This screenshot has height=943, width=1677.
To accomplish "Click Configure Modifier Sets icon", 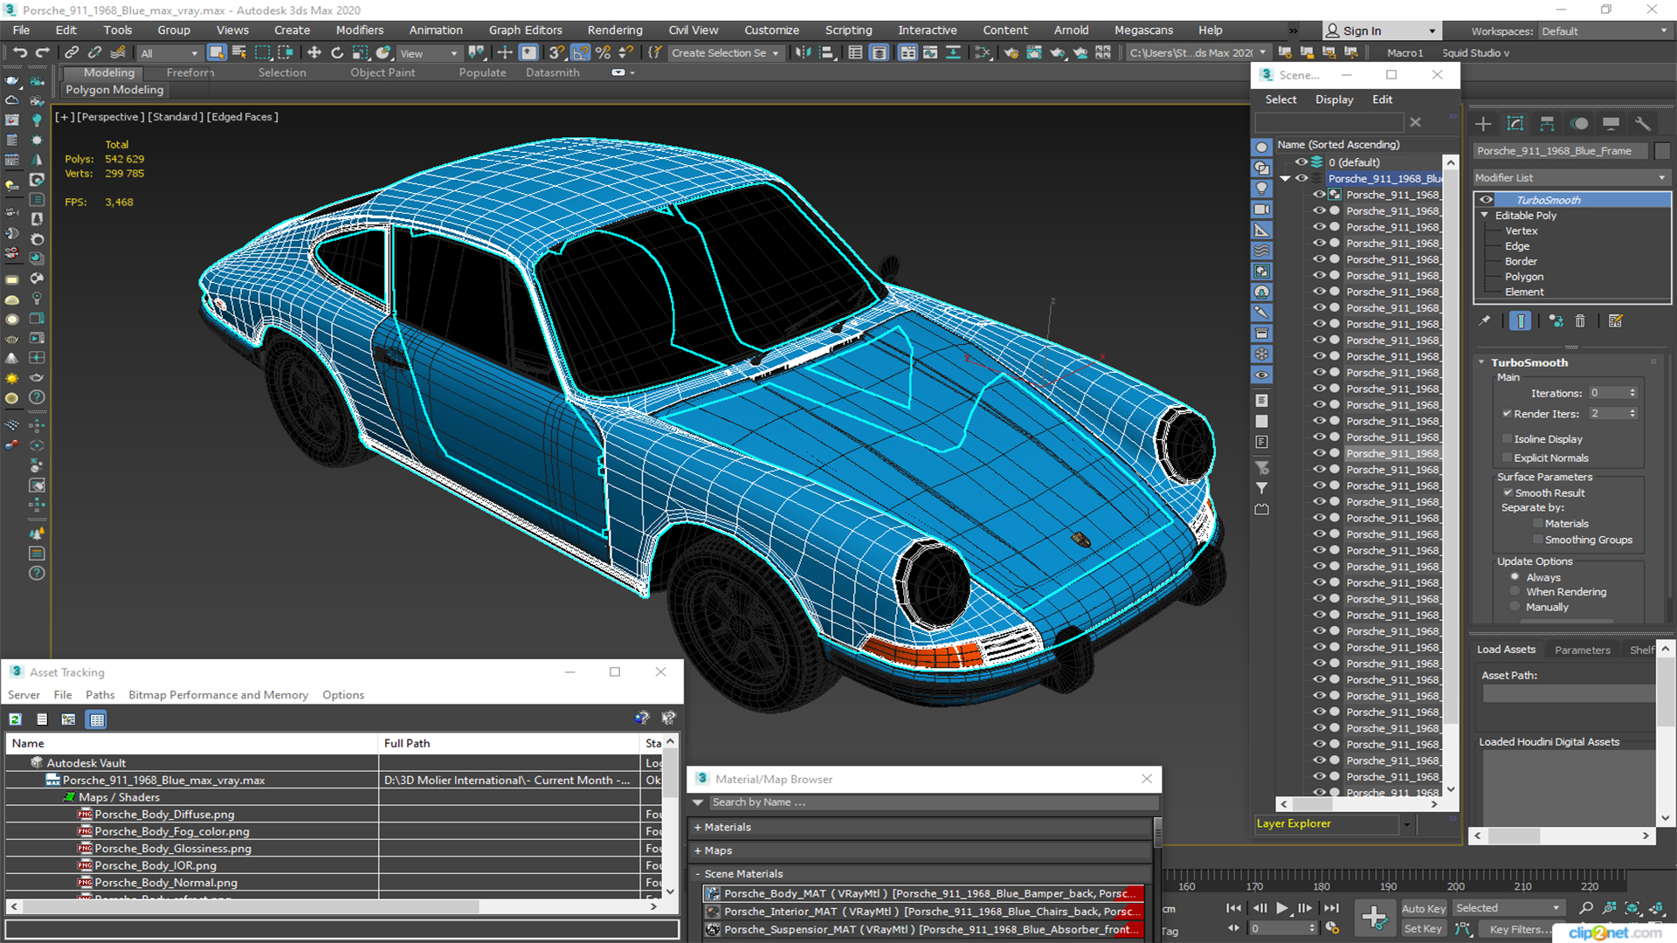I will (x=1616, y=321).
